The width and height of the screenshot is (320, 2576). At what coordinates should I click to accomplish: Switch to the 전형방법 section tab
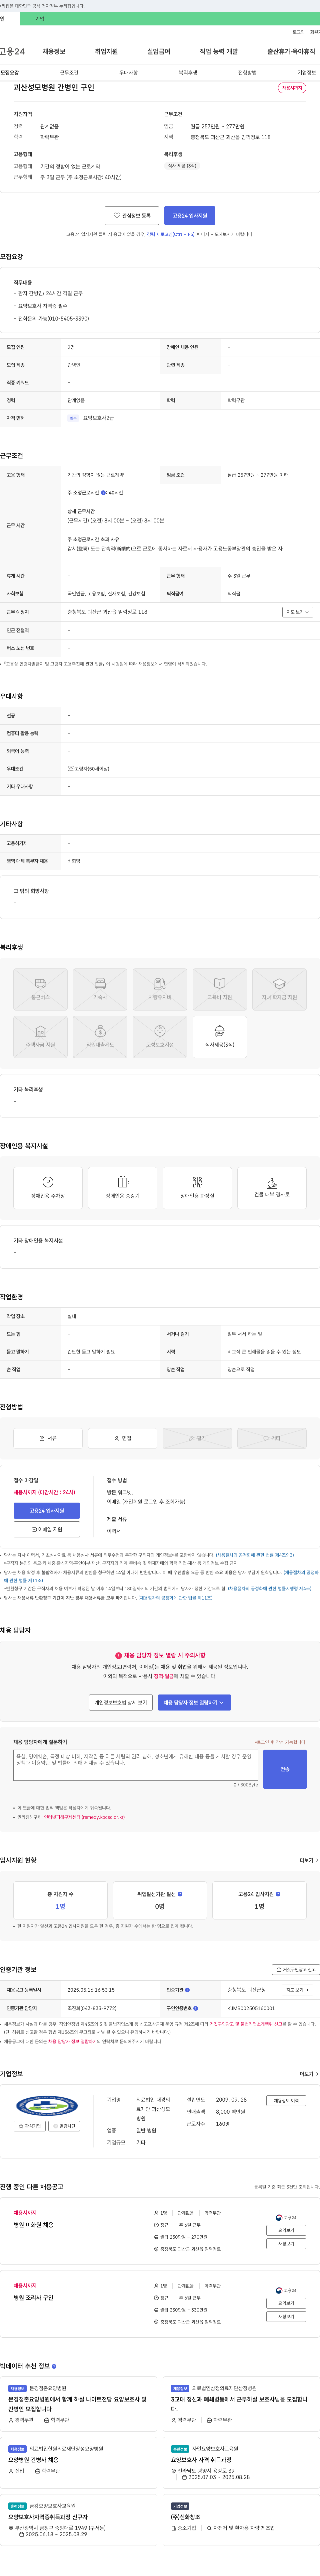coord(247,73)
